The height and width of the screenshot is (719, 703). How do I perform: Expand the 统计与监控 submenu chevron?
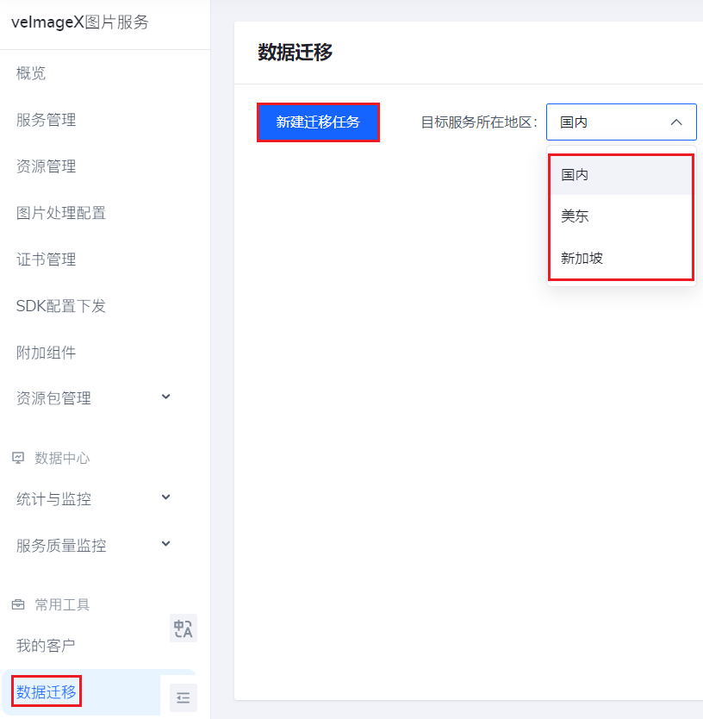[166, 497]
